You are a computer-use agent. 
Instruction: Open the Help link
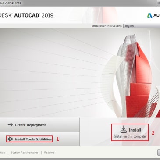[x=2, y=153]
